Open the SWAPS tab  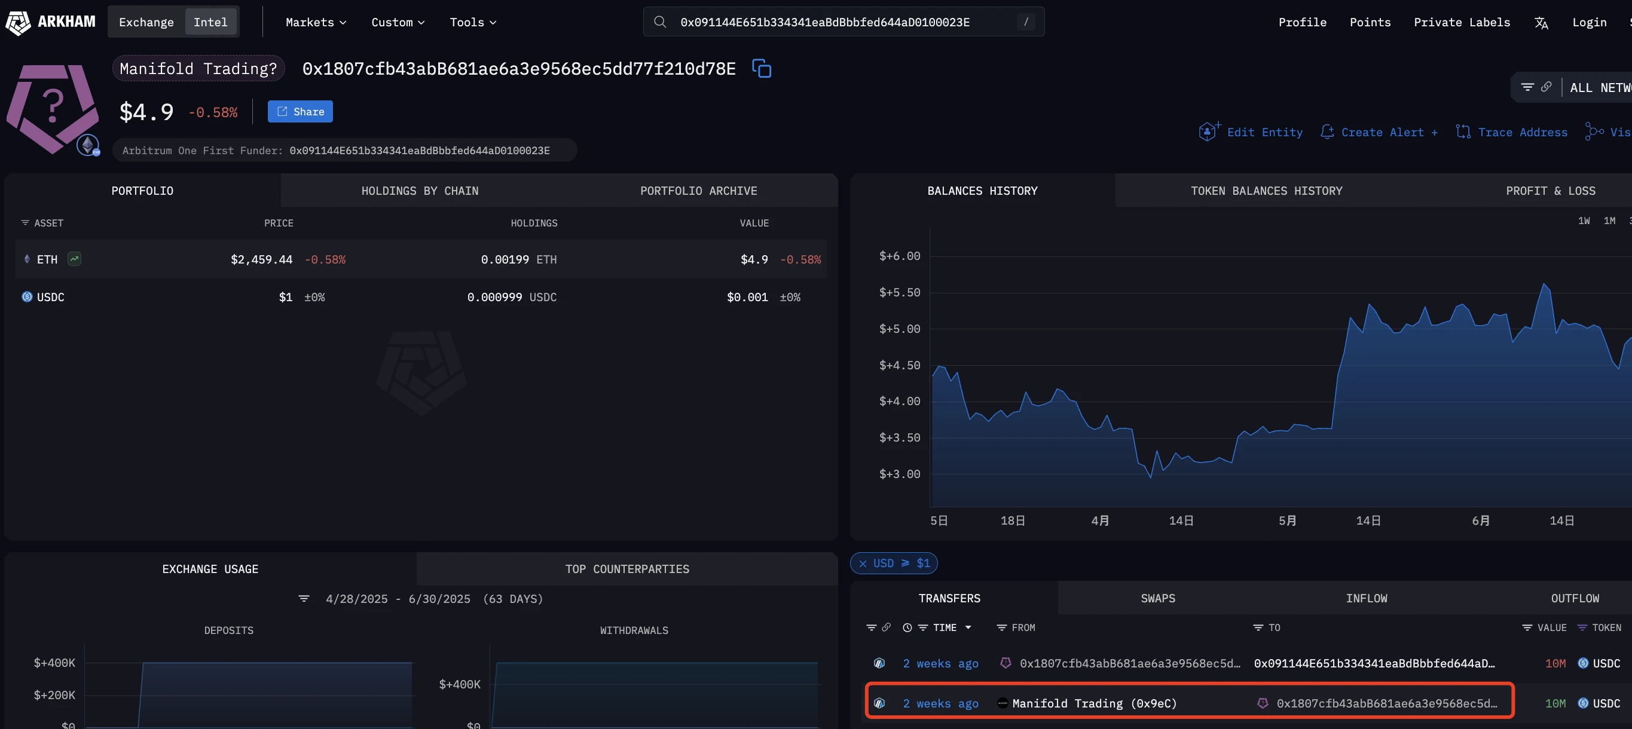[1157, 598]
